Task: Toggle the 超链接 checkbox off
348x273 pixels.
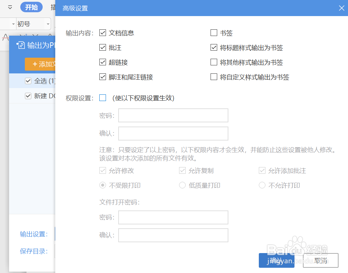Action: (103, 62)
